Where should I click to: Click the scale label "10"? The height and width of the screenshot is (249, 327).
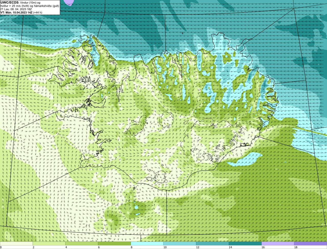point(165,247)
